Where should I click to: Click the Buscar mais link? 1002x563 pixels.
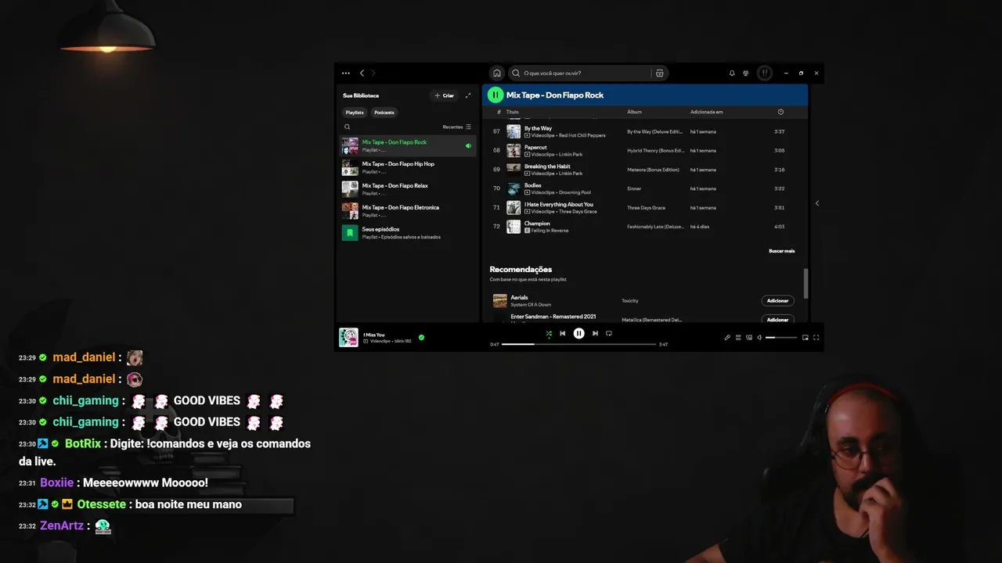pyautogui.click(x=781, y=251)
